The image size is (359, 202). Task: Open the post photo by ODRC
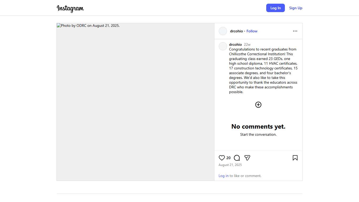tap(135, 102)
